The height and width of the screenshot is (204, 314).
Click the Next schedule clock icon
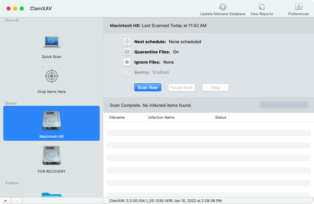tap(127, 42)
